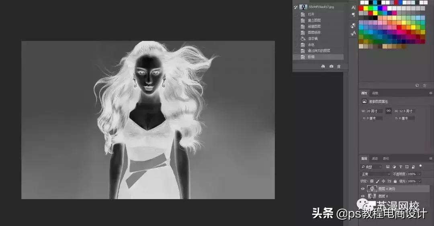Switch to 通道 tab
Viewport: 434px width, 226px height.
click(375, 159)
